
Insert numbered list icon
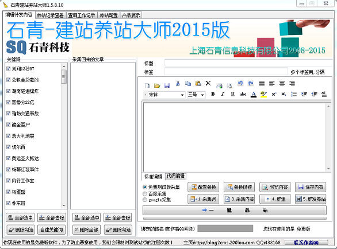click(x=294, y=94)
